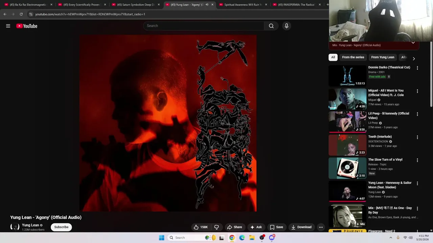Show hidden system tray icons

pos(391,238)
